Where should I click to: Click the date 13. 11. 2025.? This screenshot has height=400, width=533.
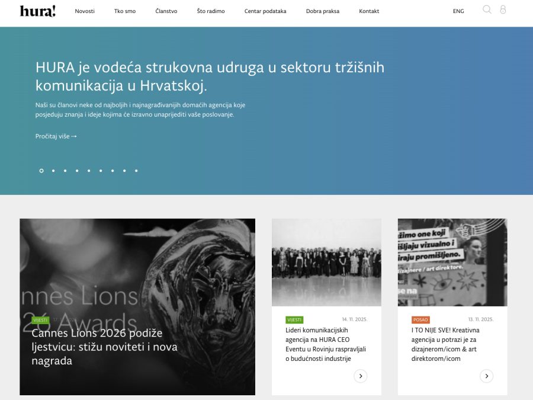[481, 319]
